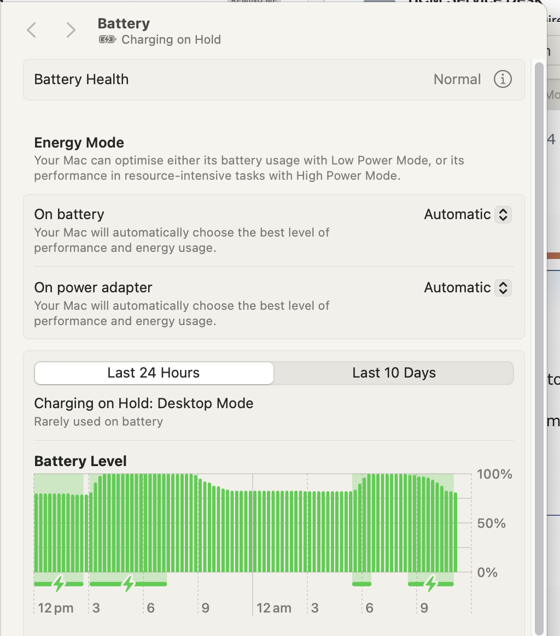Click the Energy Mode section heading
Screen dimensions: 560x636
point(79,143)
